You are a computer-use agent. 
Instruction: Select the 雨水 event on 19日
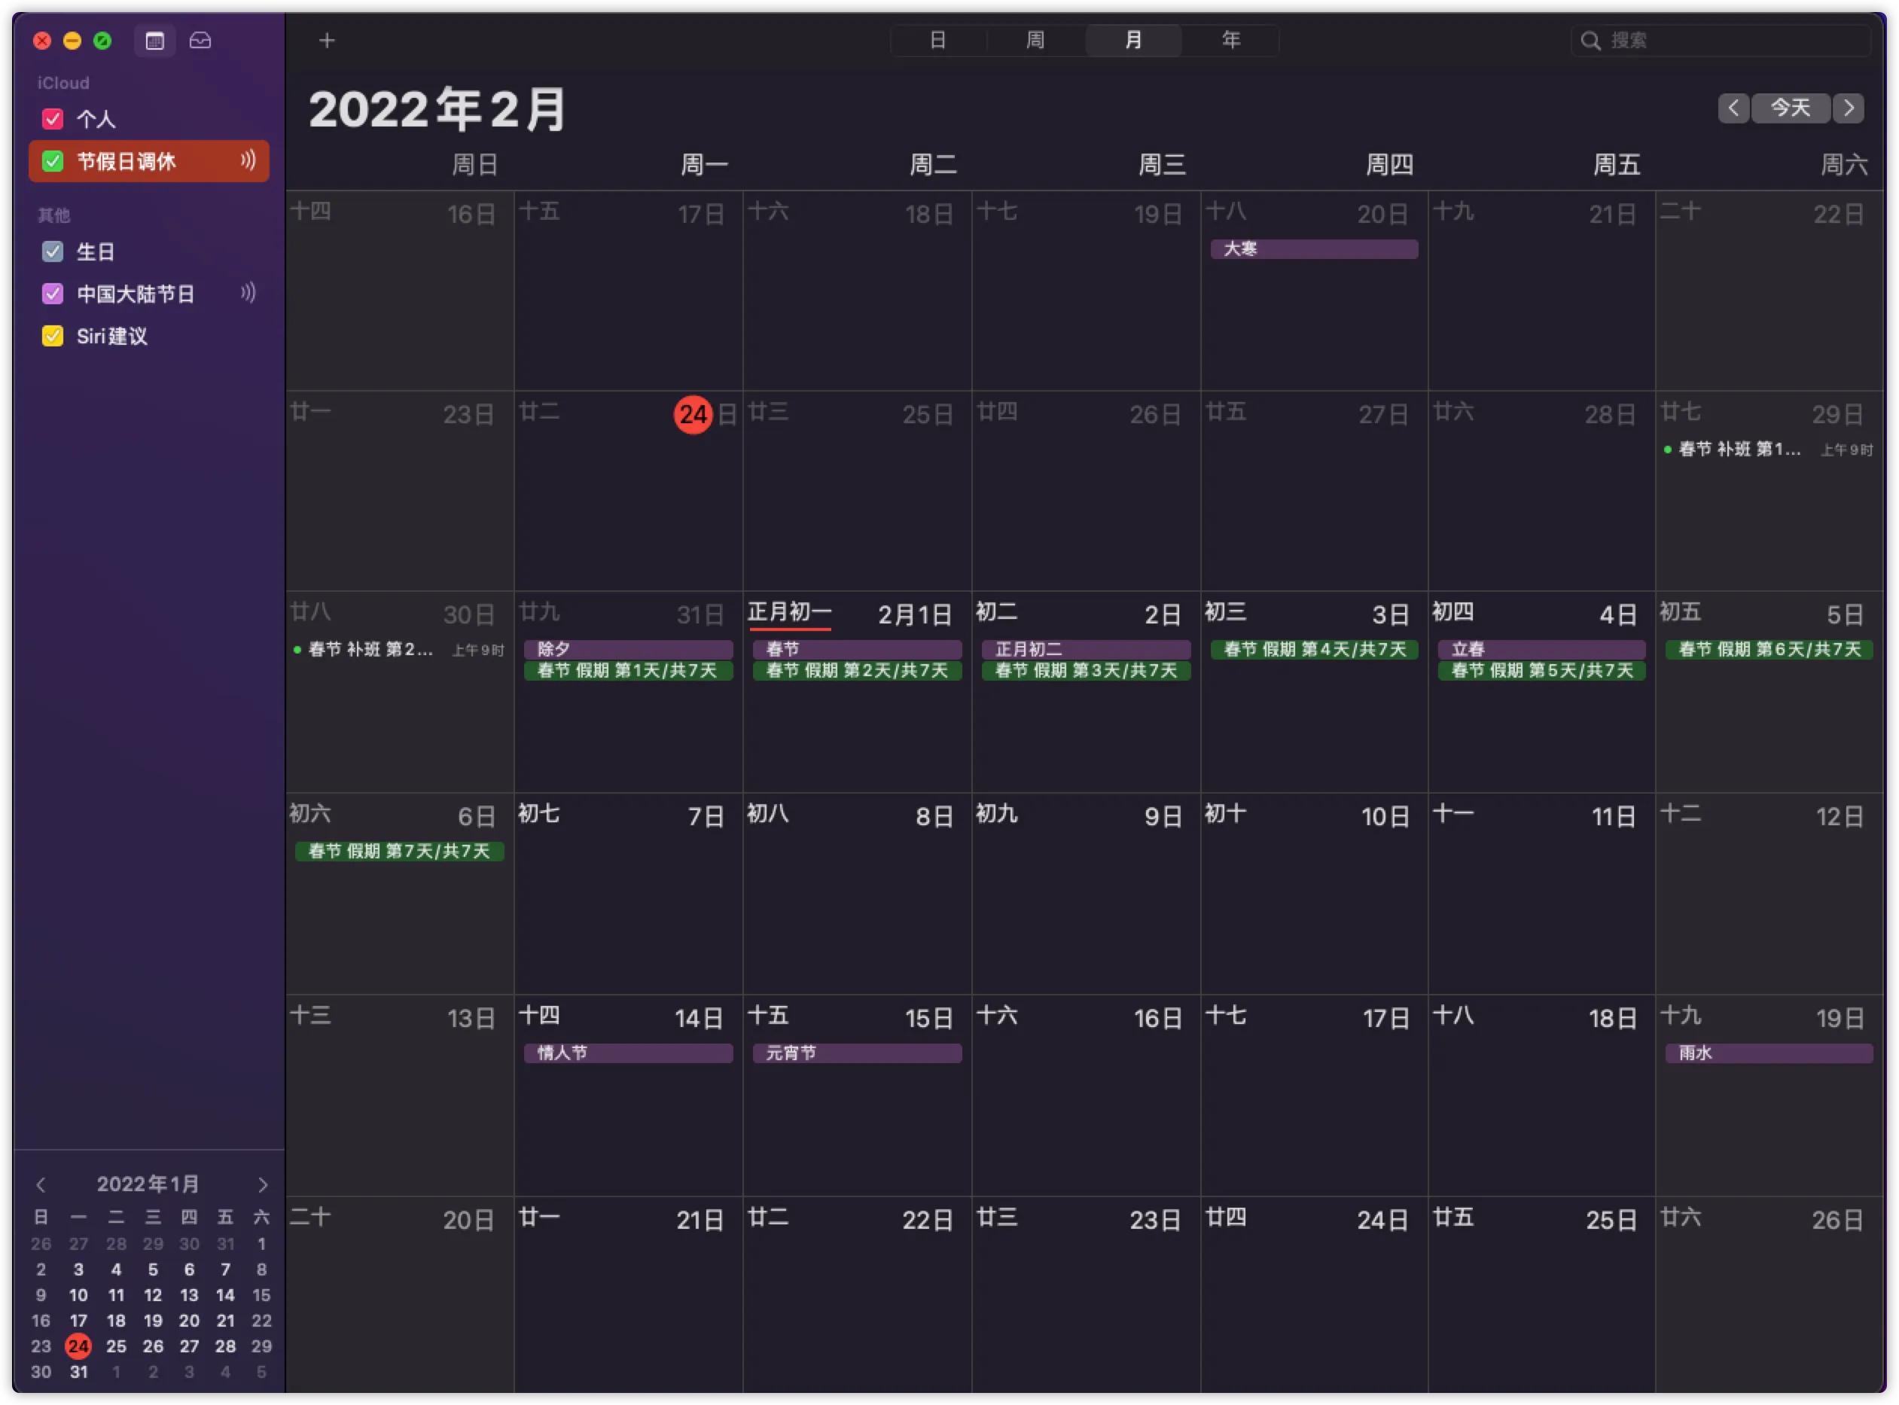(x=1769, y=1053)
